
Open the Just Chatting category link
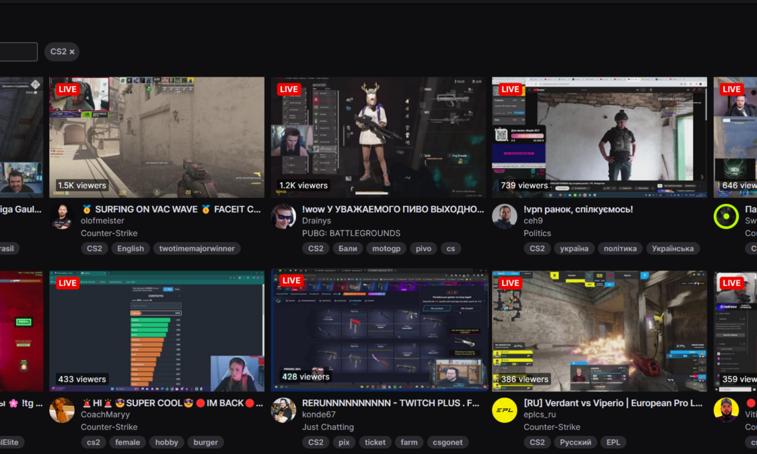[328, 427]
